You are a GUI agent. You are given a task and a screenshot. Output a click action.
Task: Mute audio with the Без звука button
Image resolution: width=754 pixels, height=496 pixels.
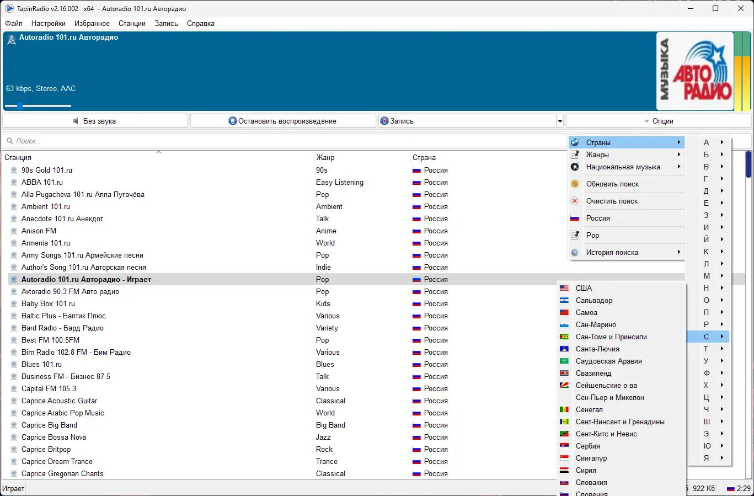(95, 121)
